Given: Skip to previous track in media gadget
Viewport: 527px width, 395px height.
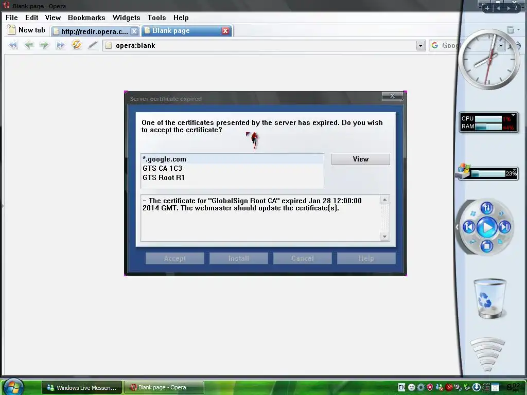Looking at the screenshot, I should [469, 227].
